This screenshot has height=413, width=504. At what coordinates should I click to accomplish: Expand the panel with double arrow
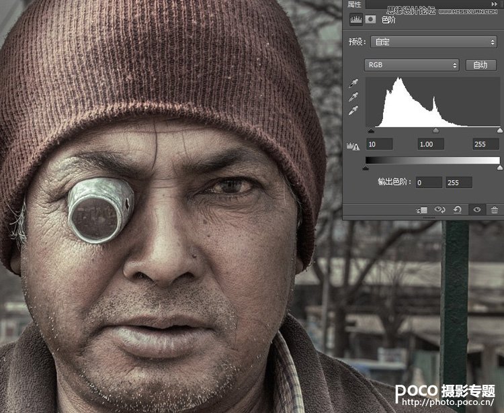pos(496,4)
